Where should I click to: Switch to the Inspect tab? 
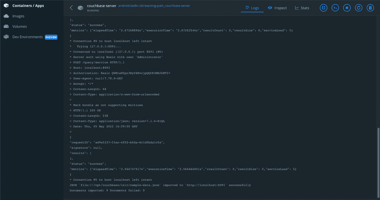(x=277, y=8)
